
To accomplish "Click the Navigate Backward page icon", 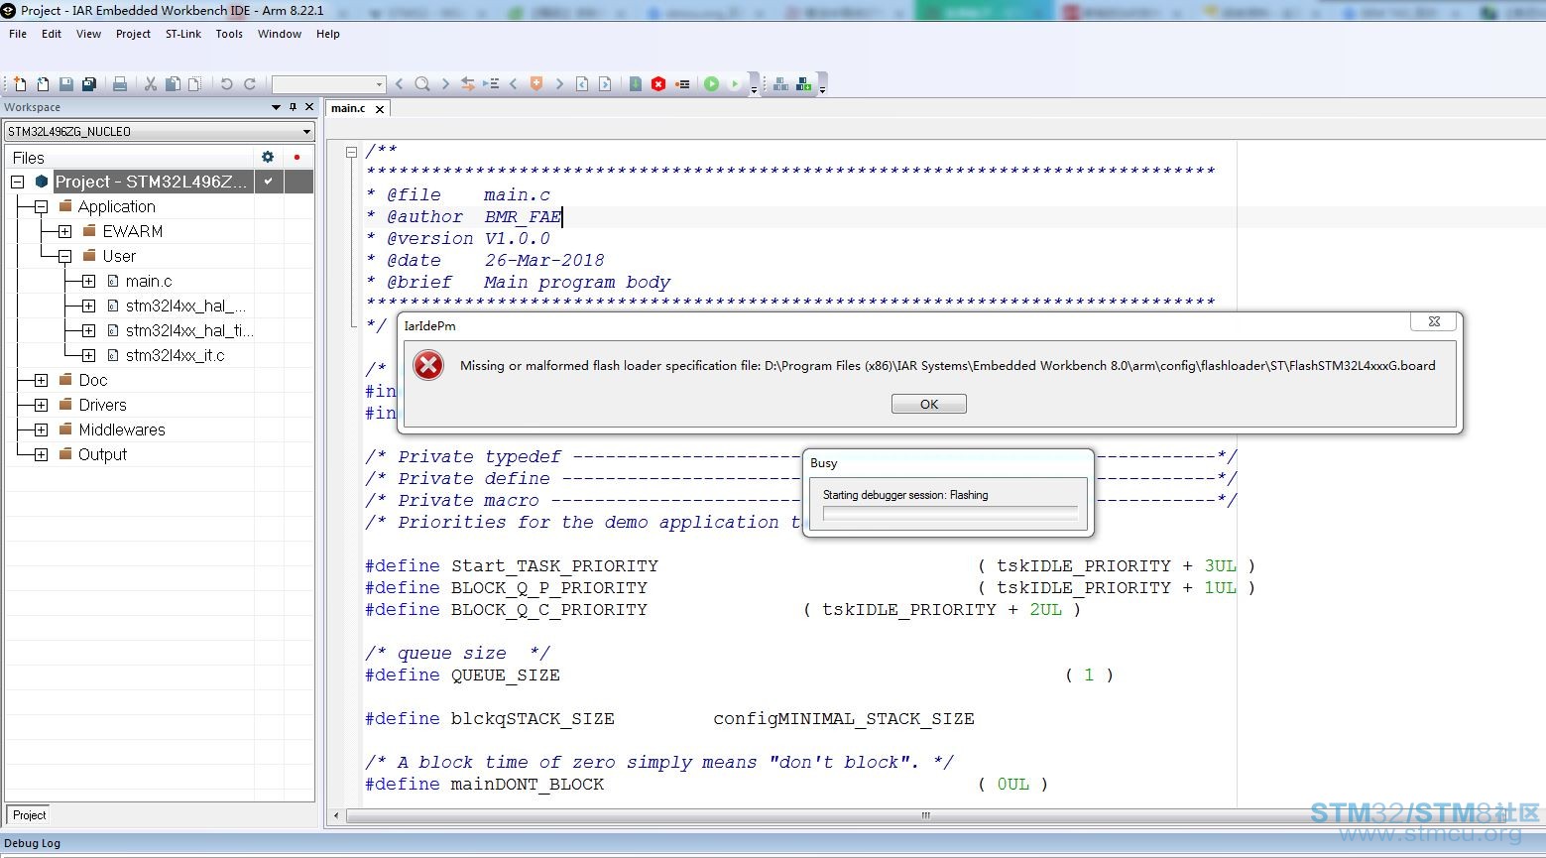I will tap(582, 84).
